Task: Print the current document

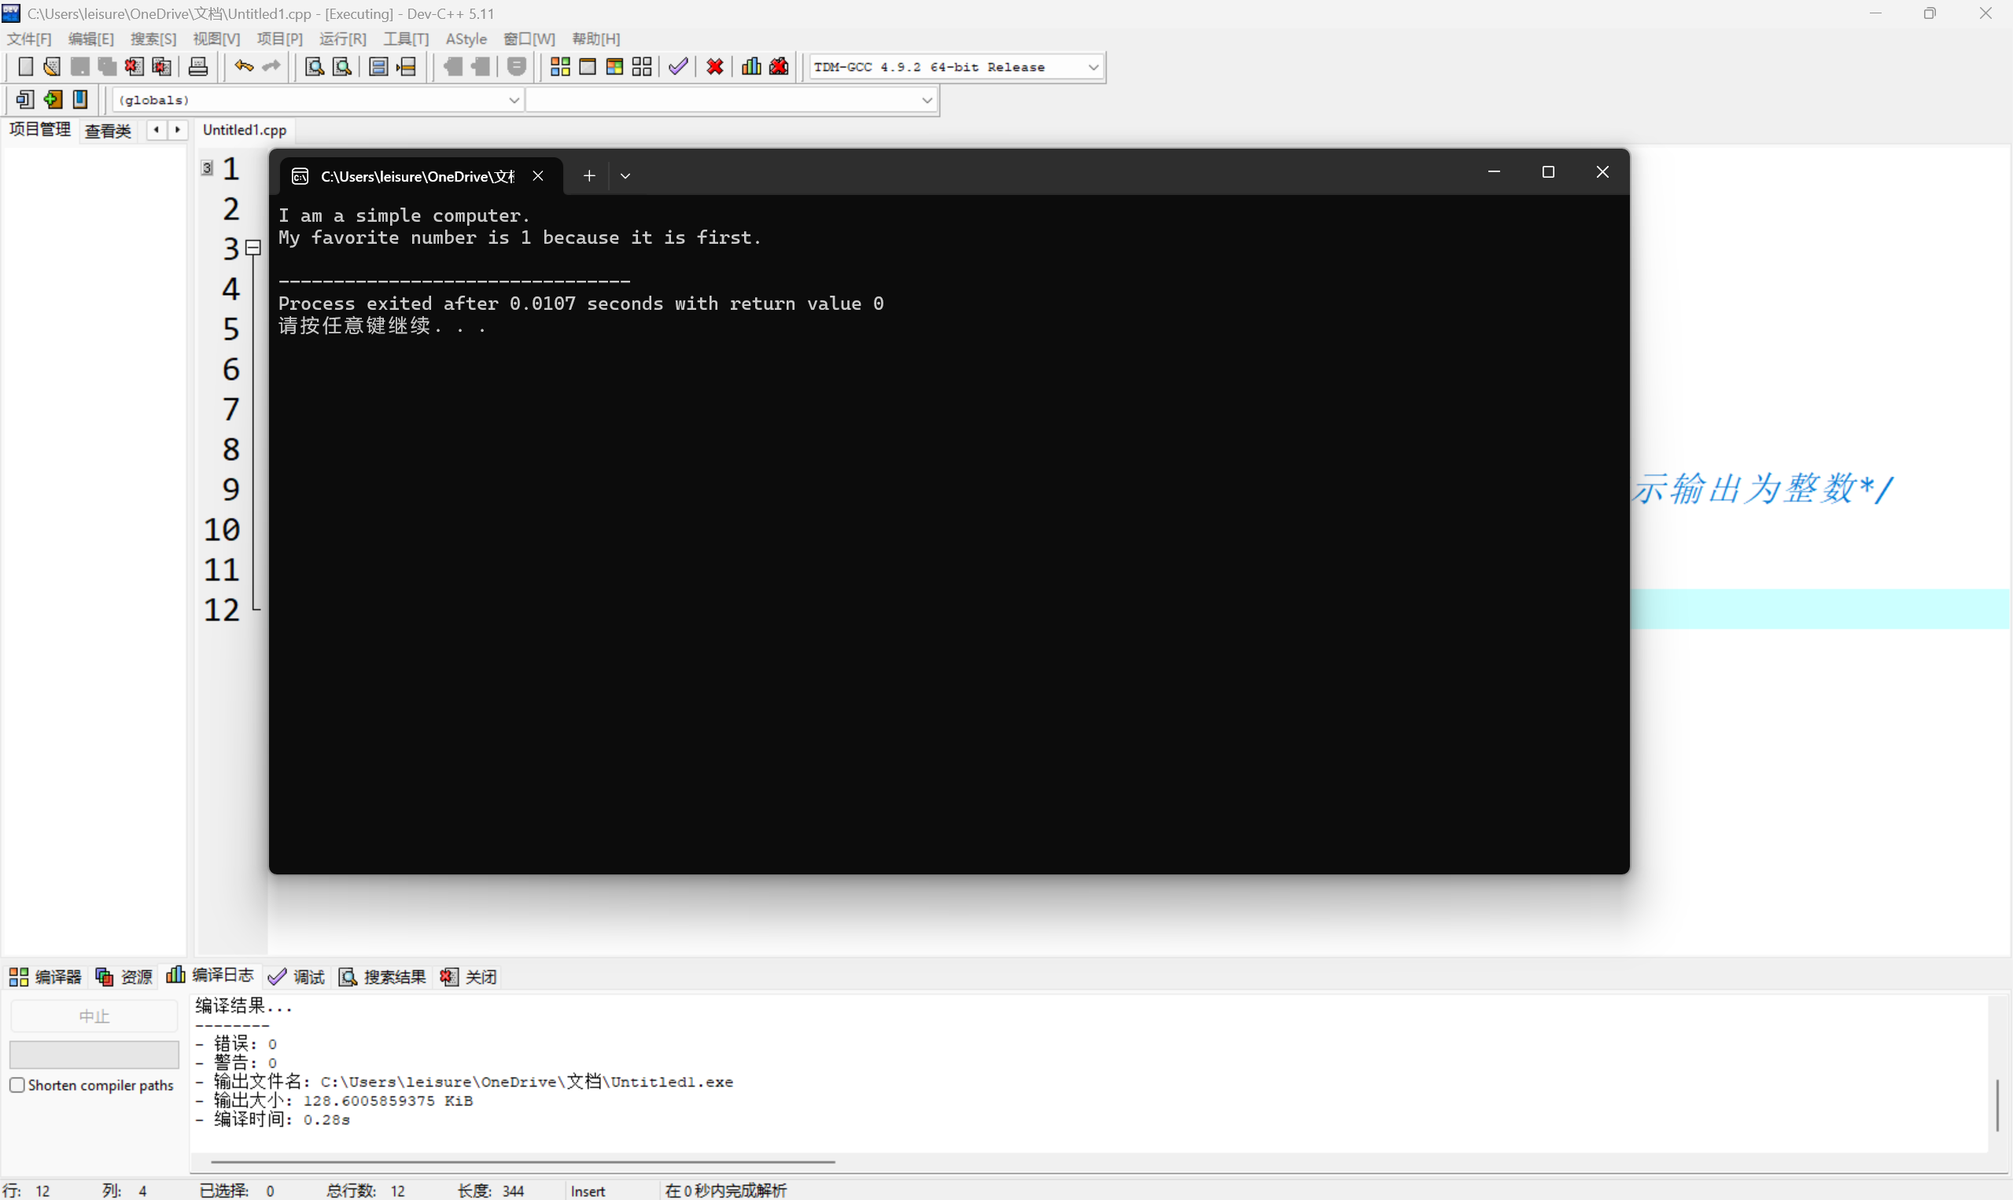Action: coord(198,66)
